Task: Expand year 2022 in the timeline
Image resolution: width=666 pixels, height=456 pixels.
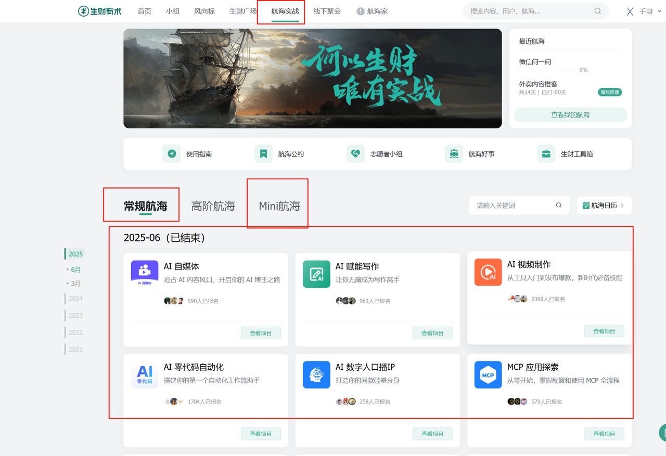Action: [x=75, y=332]
